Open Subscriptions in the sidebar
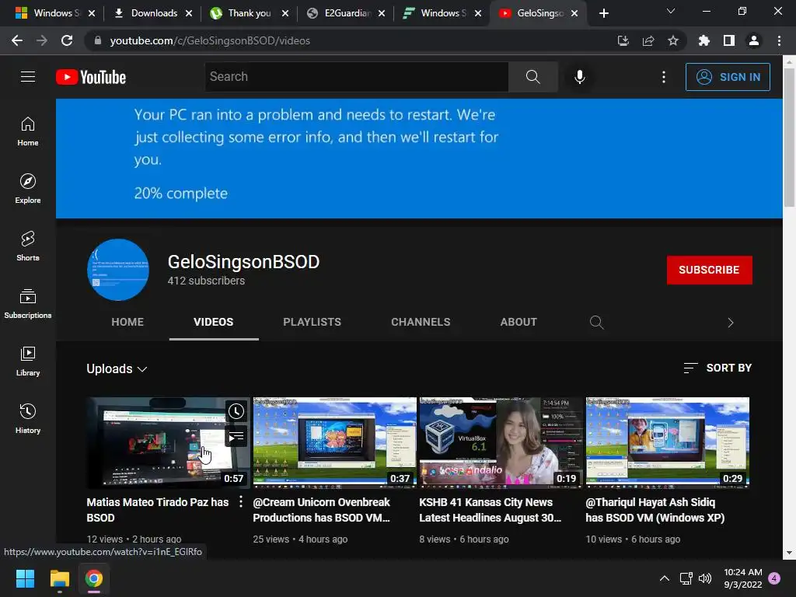Image resolution: width=796 pixels, height=597 pixels. 28,304
